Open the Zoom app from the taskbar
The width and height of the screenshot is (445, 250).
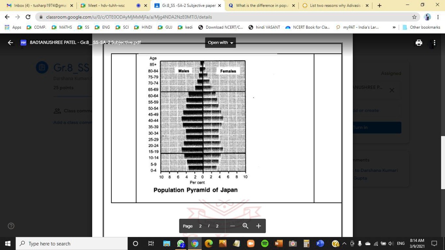pyautogui.click(x=250, y=243)
